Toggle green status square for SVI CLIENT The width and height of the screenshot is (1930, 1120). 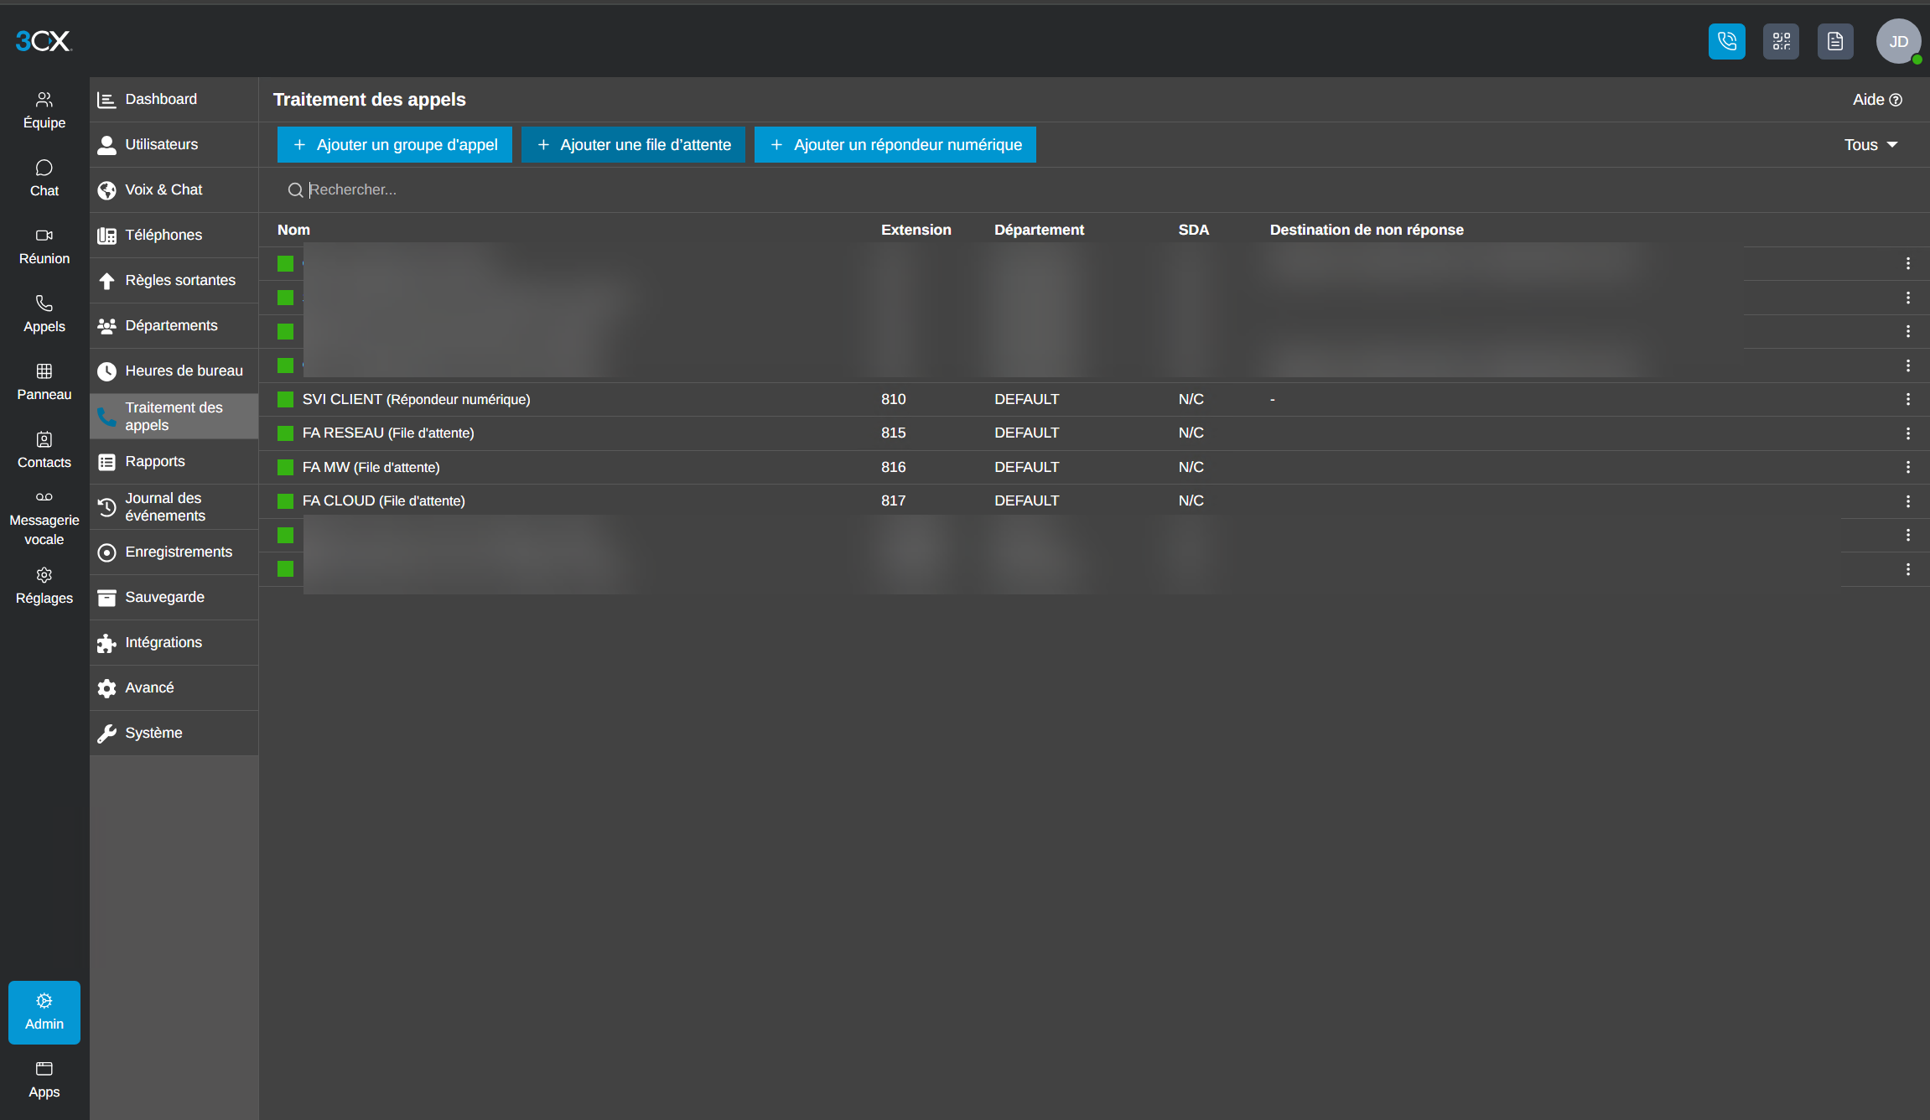click(285, 399)
